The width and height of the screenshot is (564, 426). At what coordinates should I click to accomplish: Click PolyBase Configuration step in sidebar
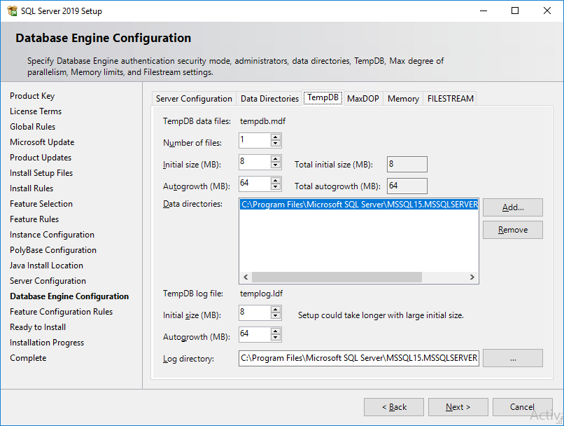pos(53,250)
